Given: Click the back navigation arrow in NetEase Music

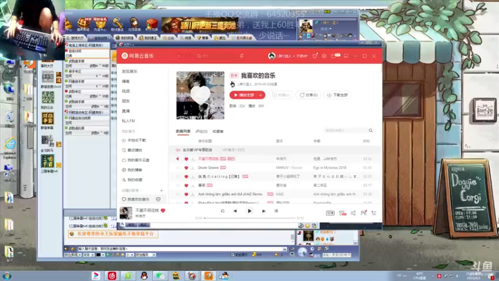Looking at the screenshot, I should pos(179,56).
